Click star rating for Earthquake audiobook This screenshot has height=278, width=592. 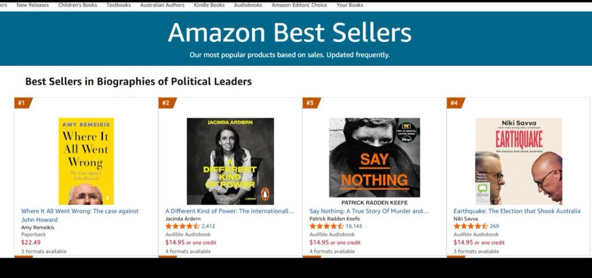471,226
